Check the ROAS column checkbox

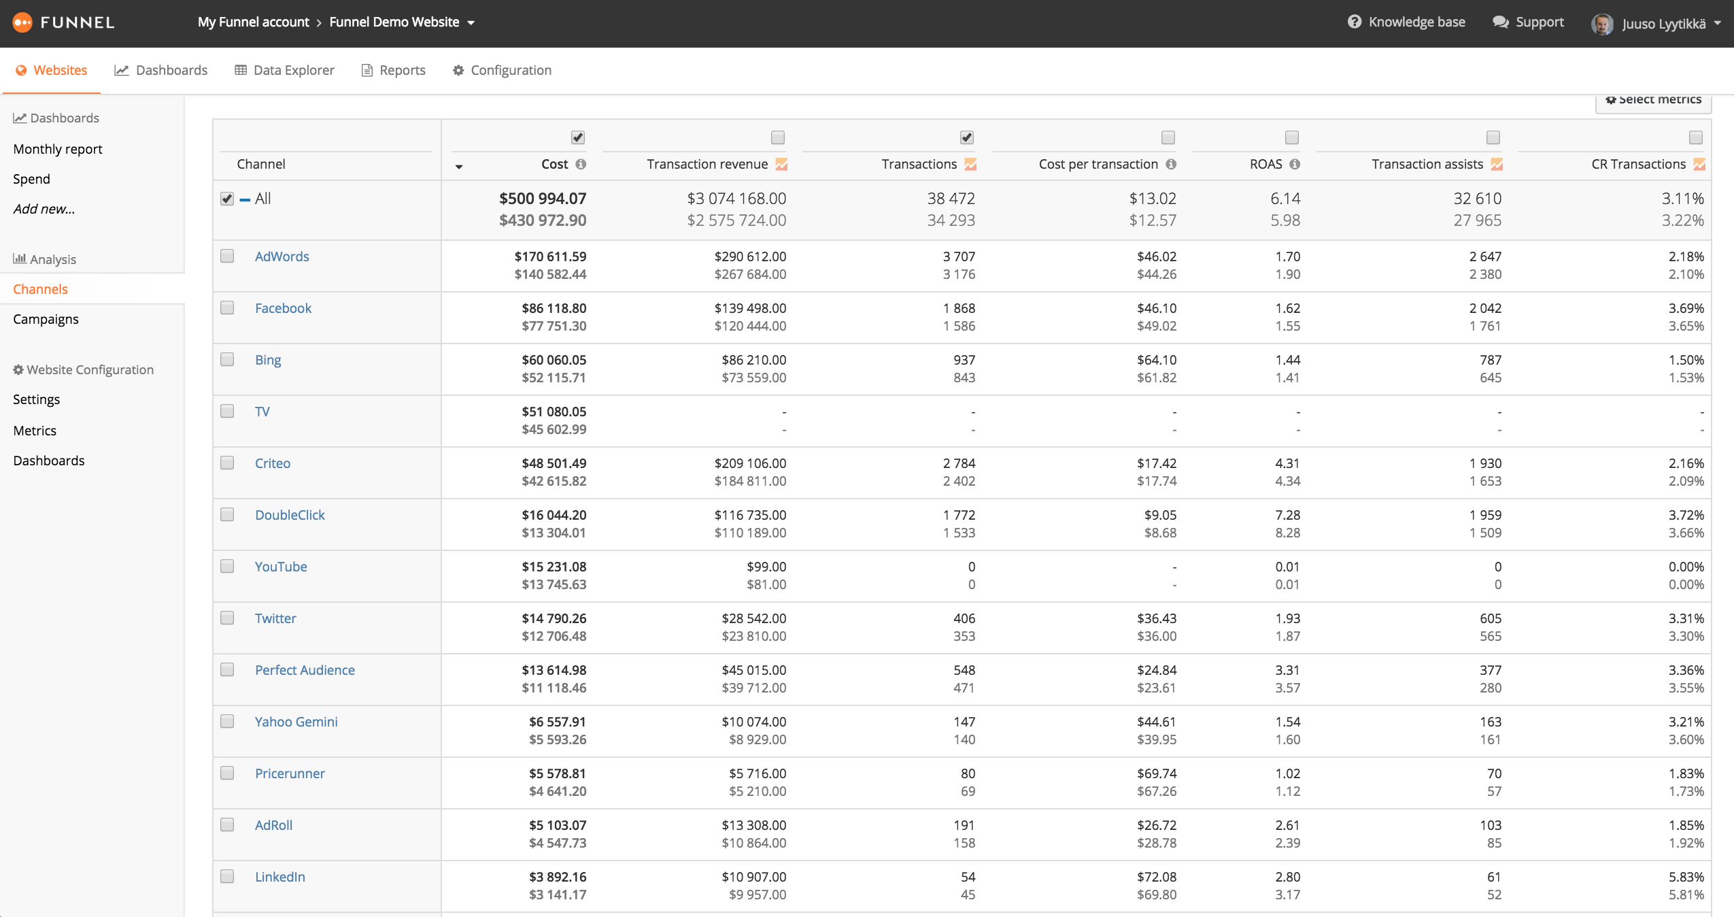point(1292,137)
